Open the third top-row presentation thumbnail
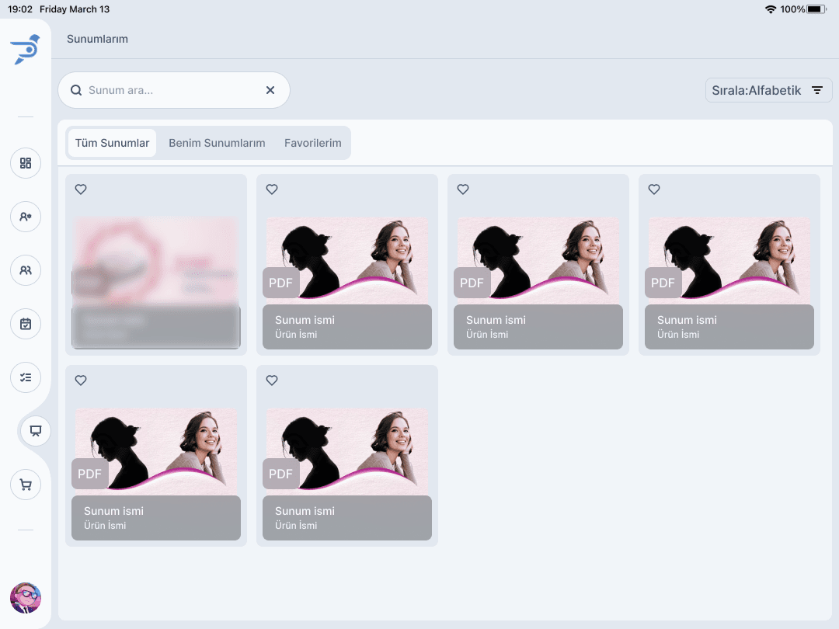This screenshot has width=839, height=629. 538,259
